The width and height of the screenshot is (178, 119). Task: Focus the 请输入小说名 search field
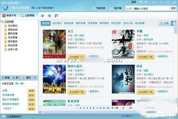(152, 9)
